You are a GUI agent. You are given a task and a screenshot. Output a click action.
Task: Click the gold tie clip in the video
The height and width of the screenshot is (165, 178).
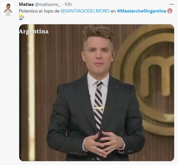tap(98, 108)
